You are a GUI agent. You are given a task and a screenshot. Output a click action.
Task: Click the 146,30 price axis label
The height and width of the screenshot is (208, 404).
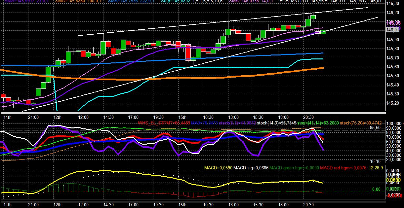tap(392, 4)
